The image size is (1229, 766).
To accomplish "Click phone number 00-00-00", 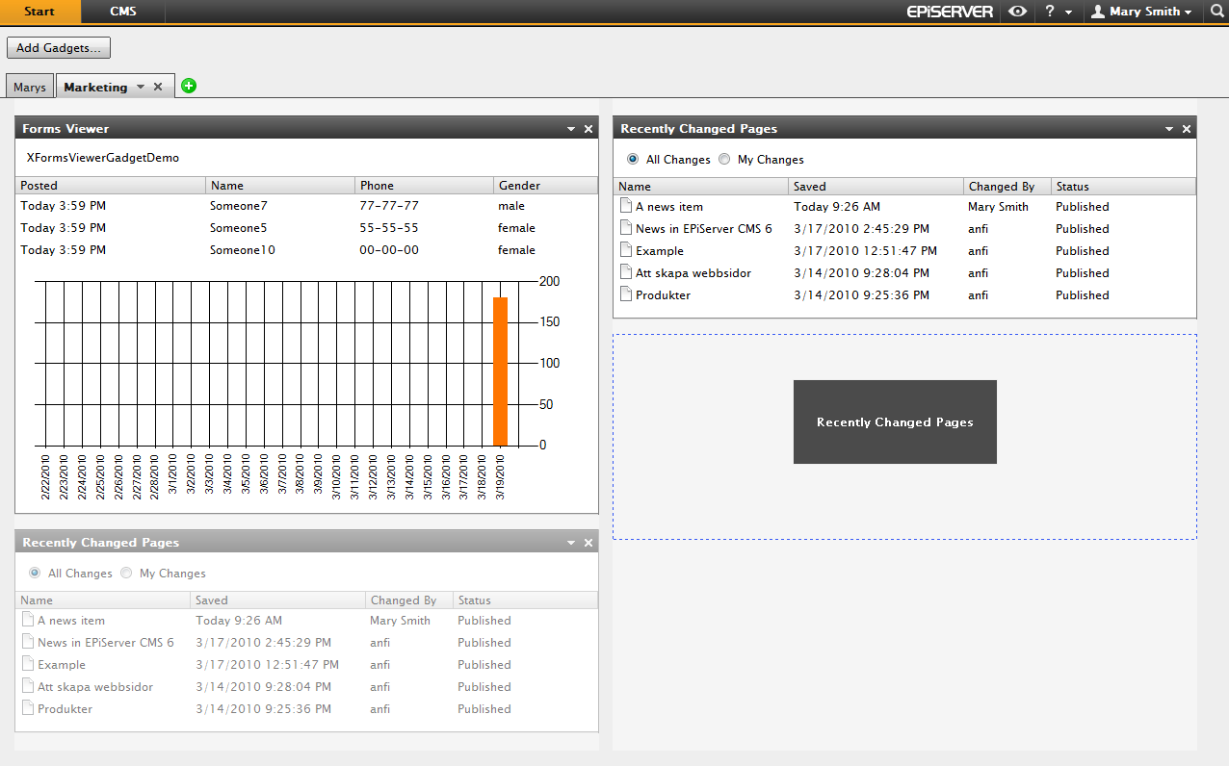I will [x=389, y=250].
